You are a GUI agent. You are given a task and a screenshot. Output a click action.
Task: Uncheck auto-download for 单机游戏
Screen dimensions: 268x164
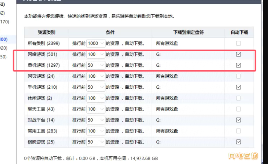[x=238, y=65]
